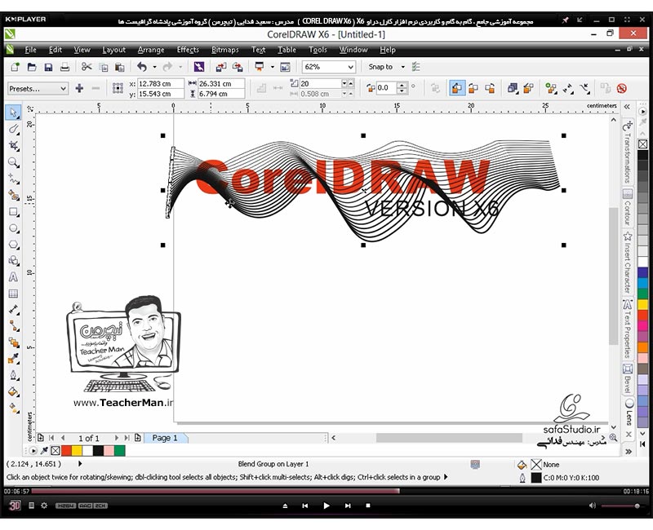Open the Bitmaps menu
The width and height of the screenshot is (653, 530).
pos(225,50)
